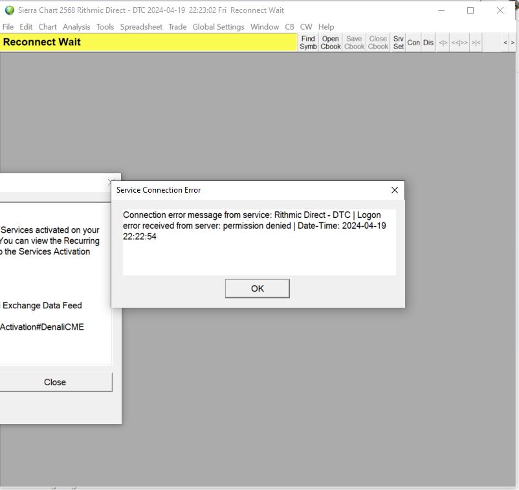Open the Spreadsheet menu

point(141,27)
